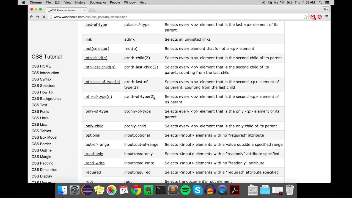The height and width of the screenshot is (198, 352).
Task: Open the :optional selector link
Action: [92, 135]
